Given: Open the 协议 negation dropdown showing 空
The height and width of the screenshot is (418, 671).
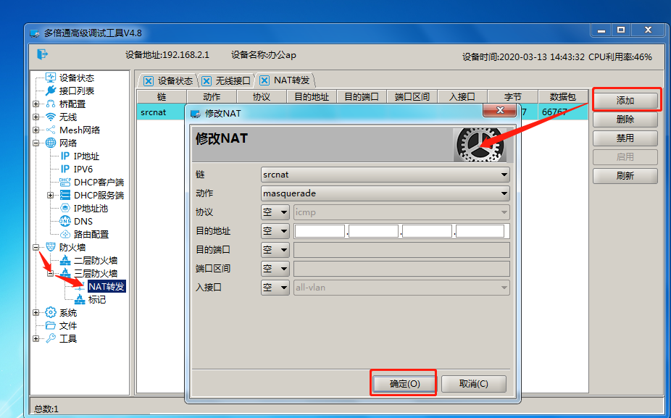Looking at the screenshot, I should 275,212.
